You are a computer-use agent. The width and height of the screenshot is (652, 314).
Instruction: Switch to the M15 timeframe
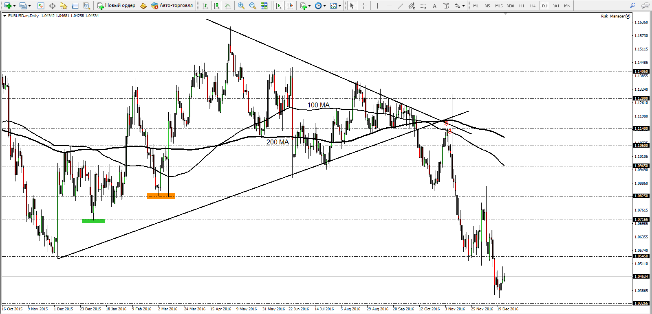(499, 6)
